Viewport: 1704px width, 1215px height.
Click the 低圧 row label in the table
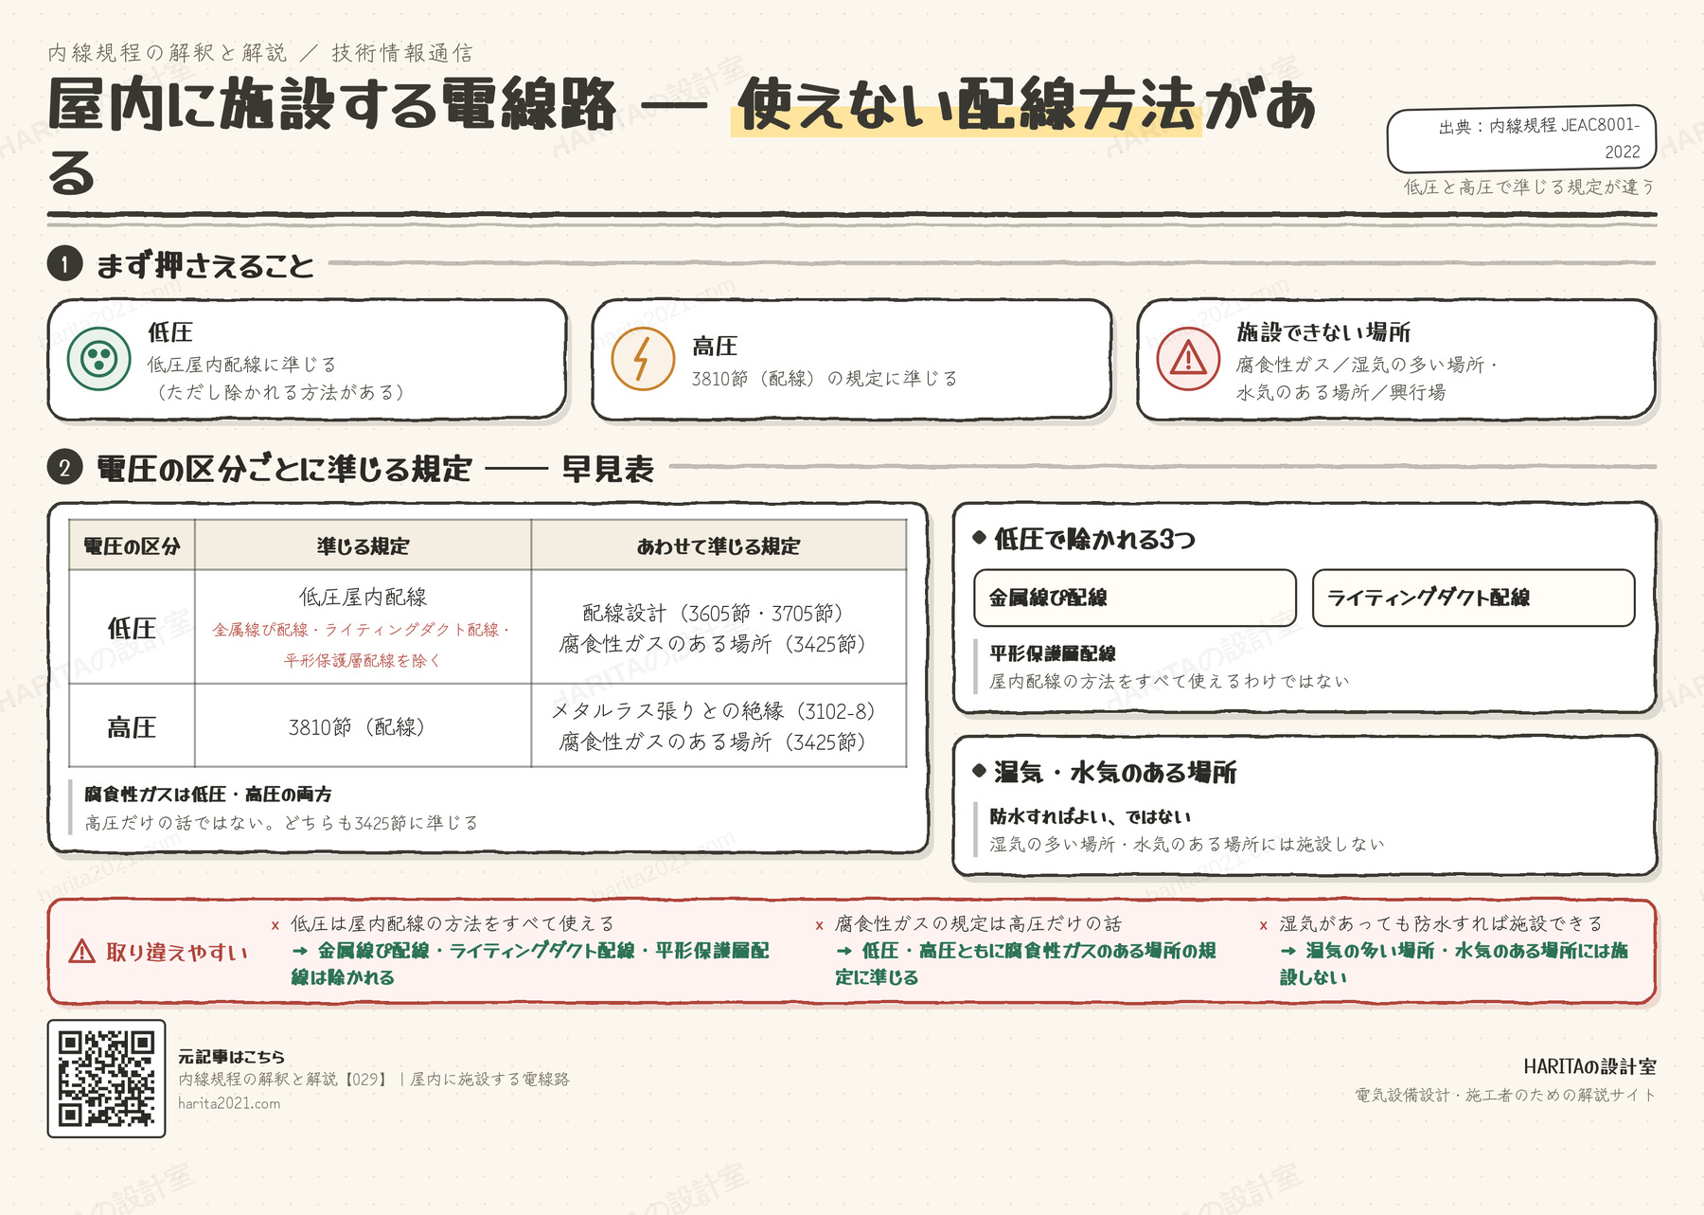(132, 628)
